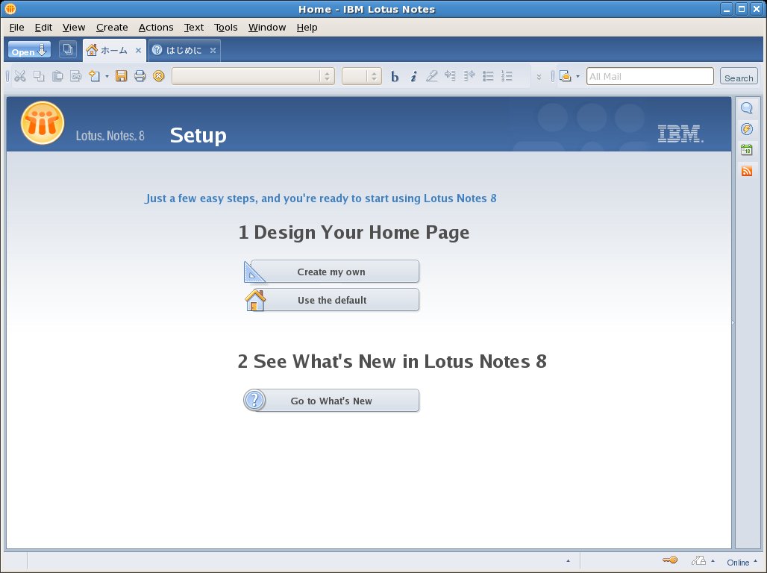Click the outdent paragraph icon

pyautogui.click(x=469, y=76)
